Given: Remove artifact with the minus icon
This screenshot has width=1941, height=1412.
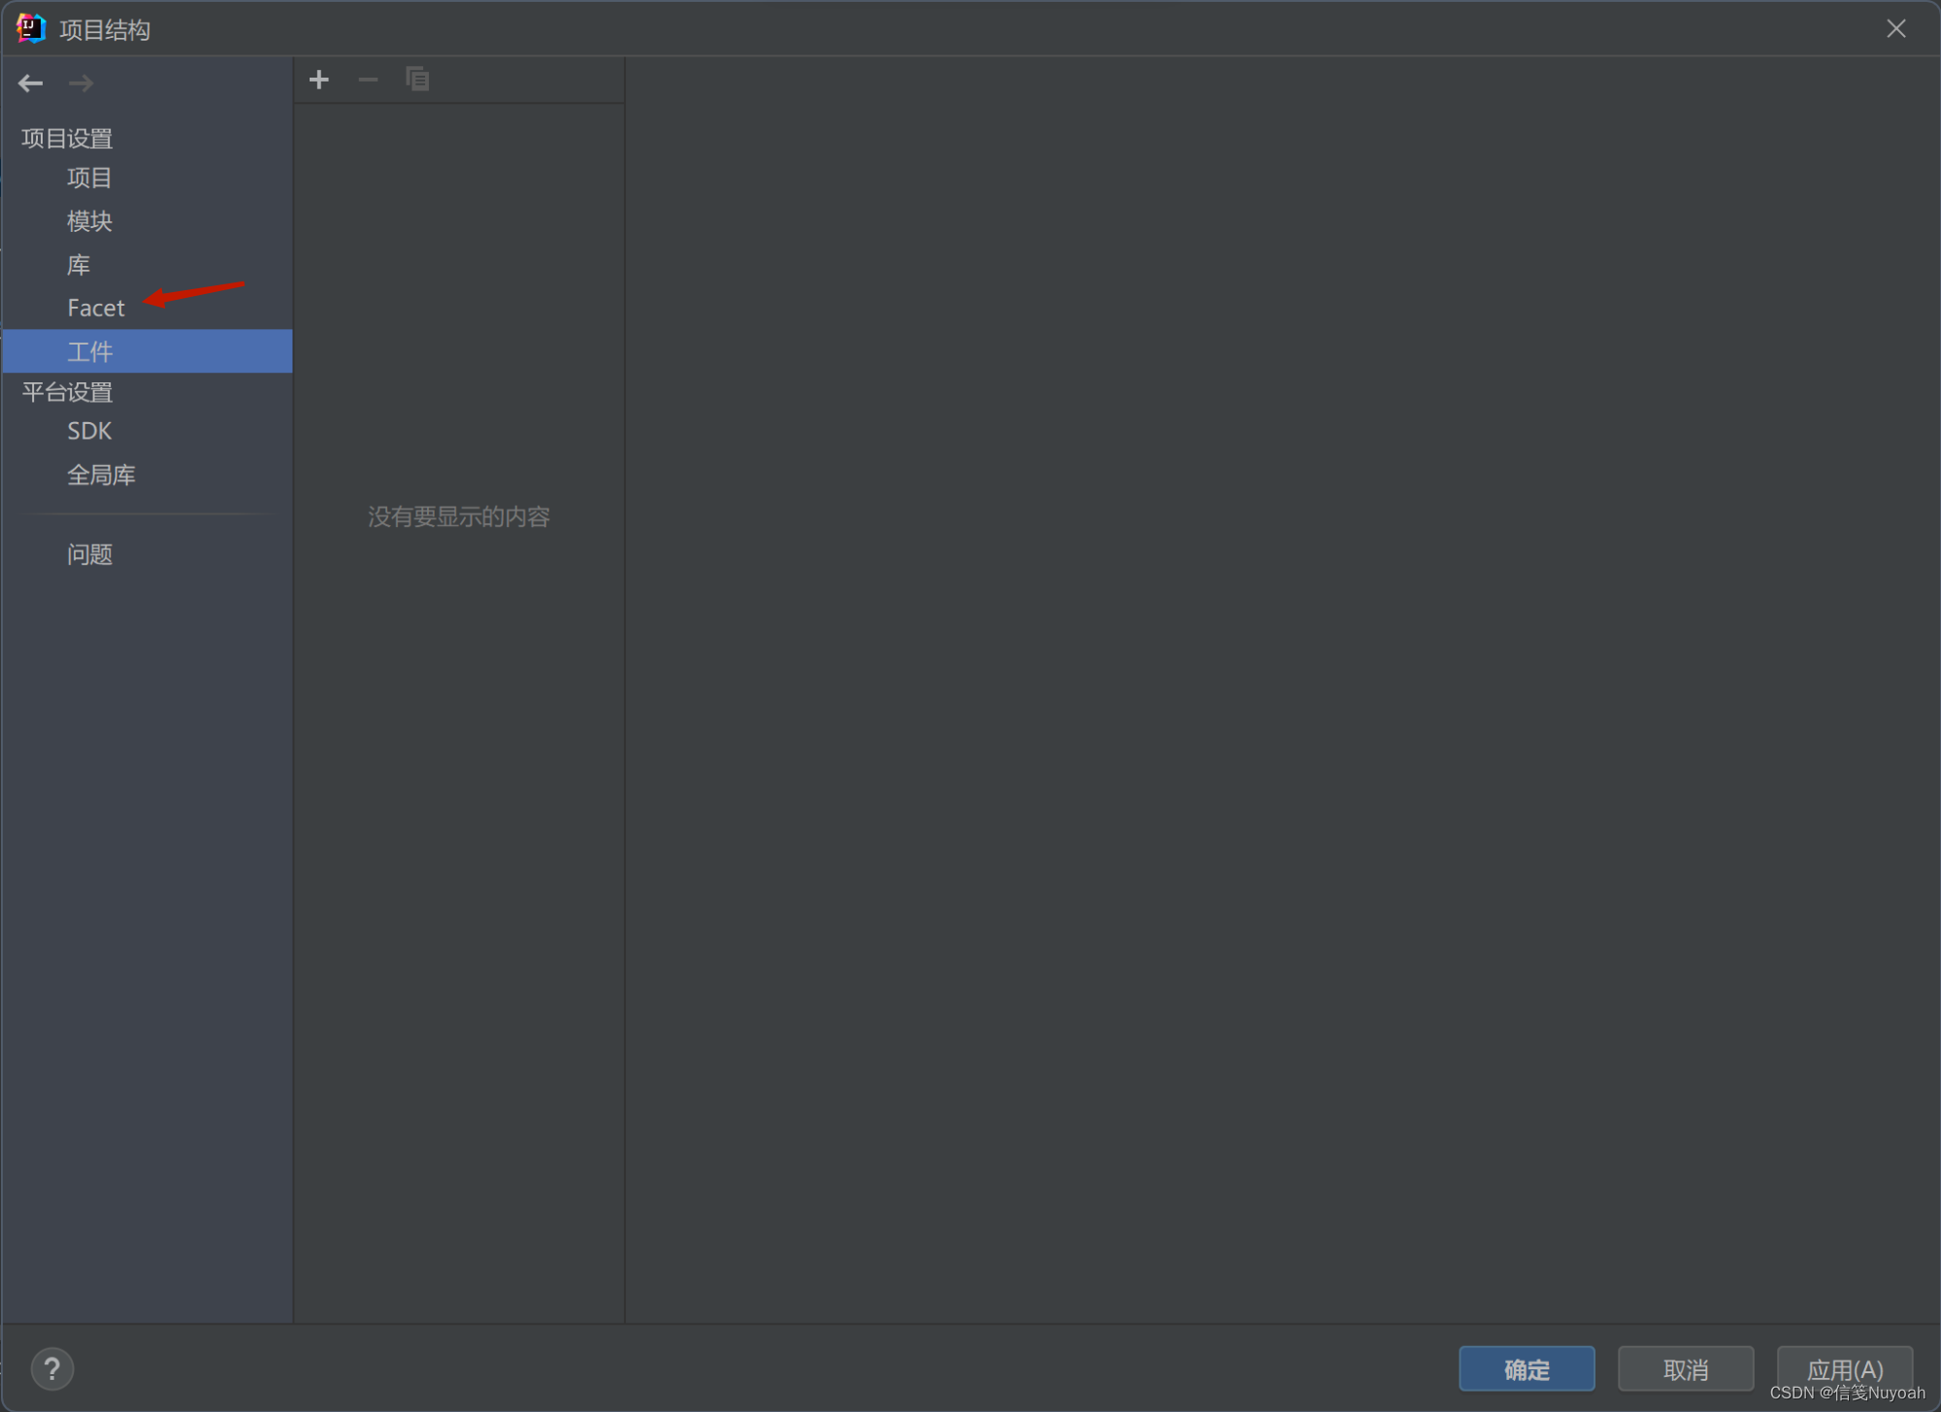Looking at the screenshot, I should [x=368, y=80].
